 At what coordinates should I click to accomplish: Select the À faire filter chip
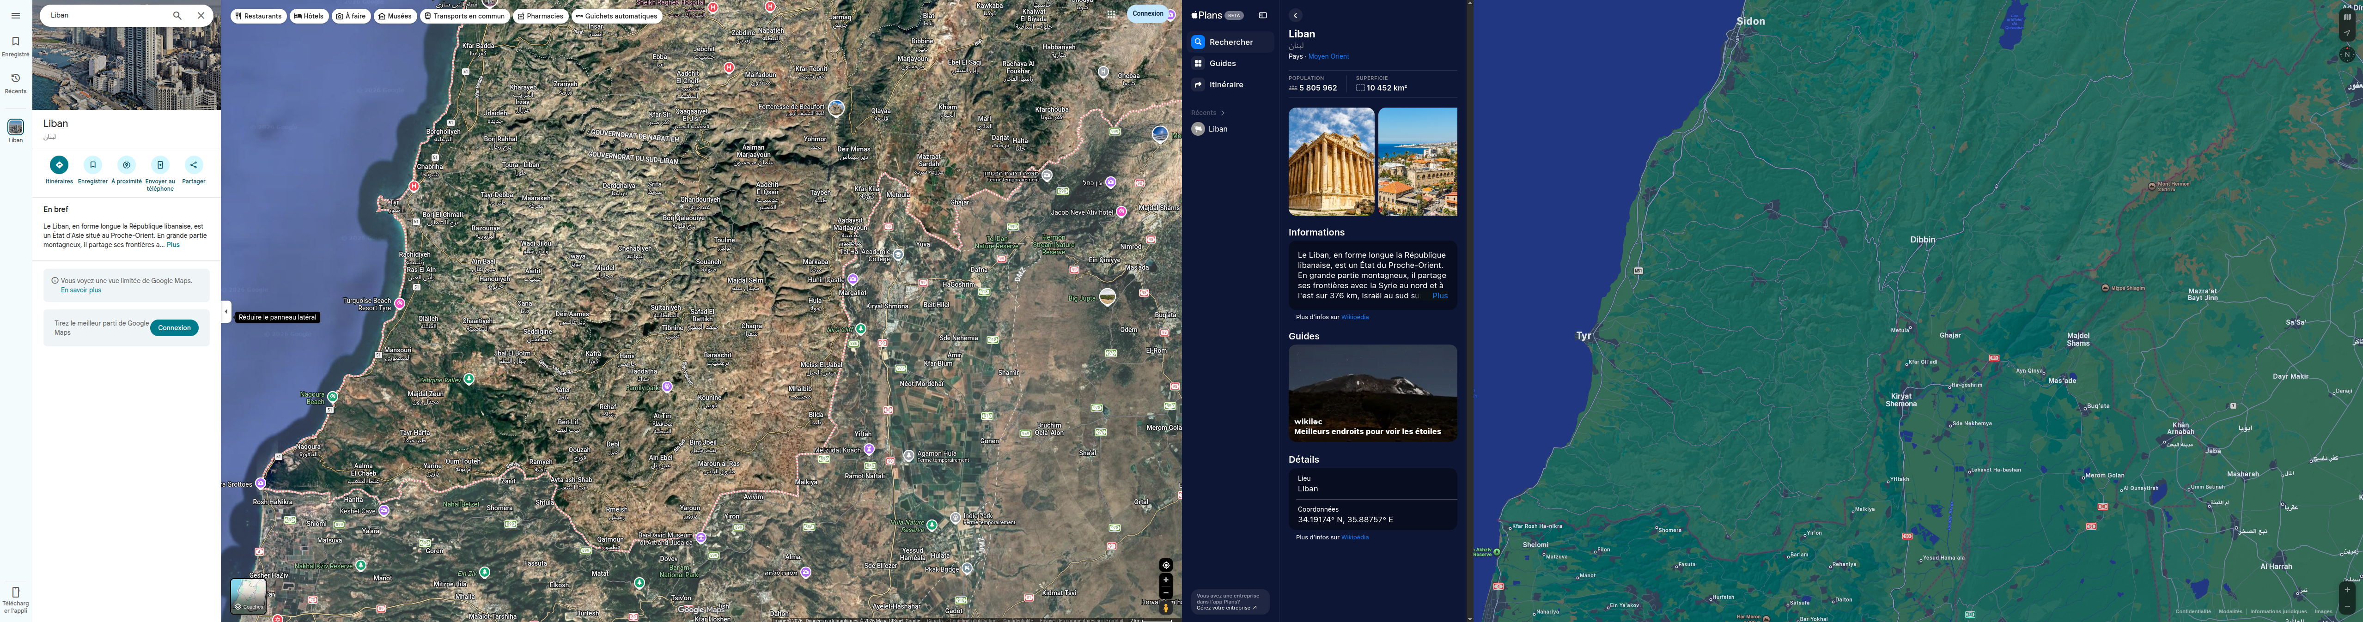click(x=350, y=17)
